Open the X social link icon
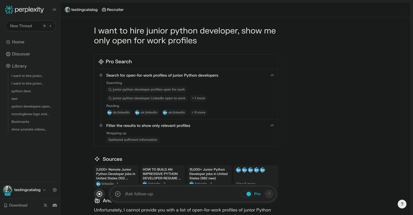The height and width of the screenshot is (215, 413). (45, 205)
